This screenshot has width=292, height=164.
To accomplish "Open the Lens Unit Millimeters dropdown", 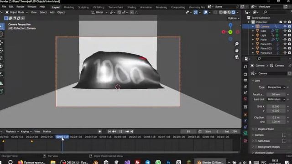I will [276, 99].
